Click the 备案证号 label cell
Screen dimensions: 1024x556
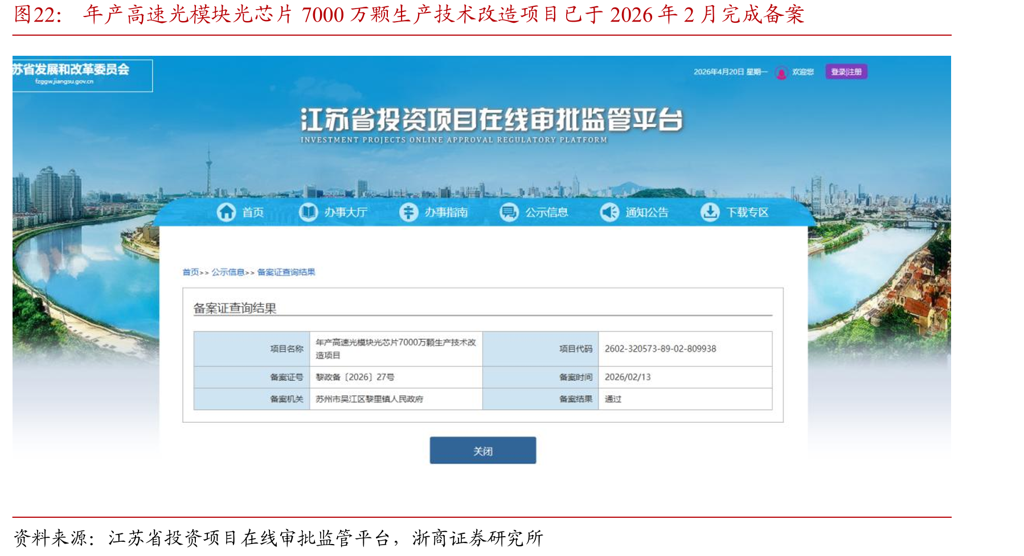252,377
